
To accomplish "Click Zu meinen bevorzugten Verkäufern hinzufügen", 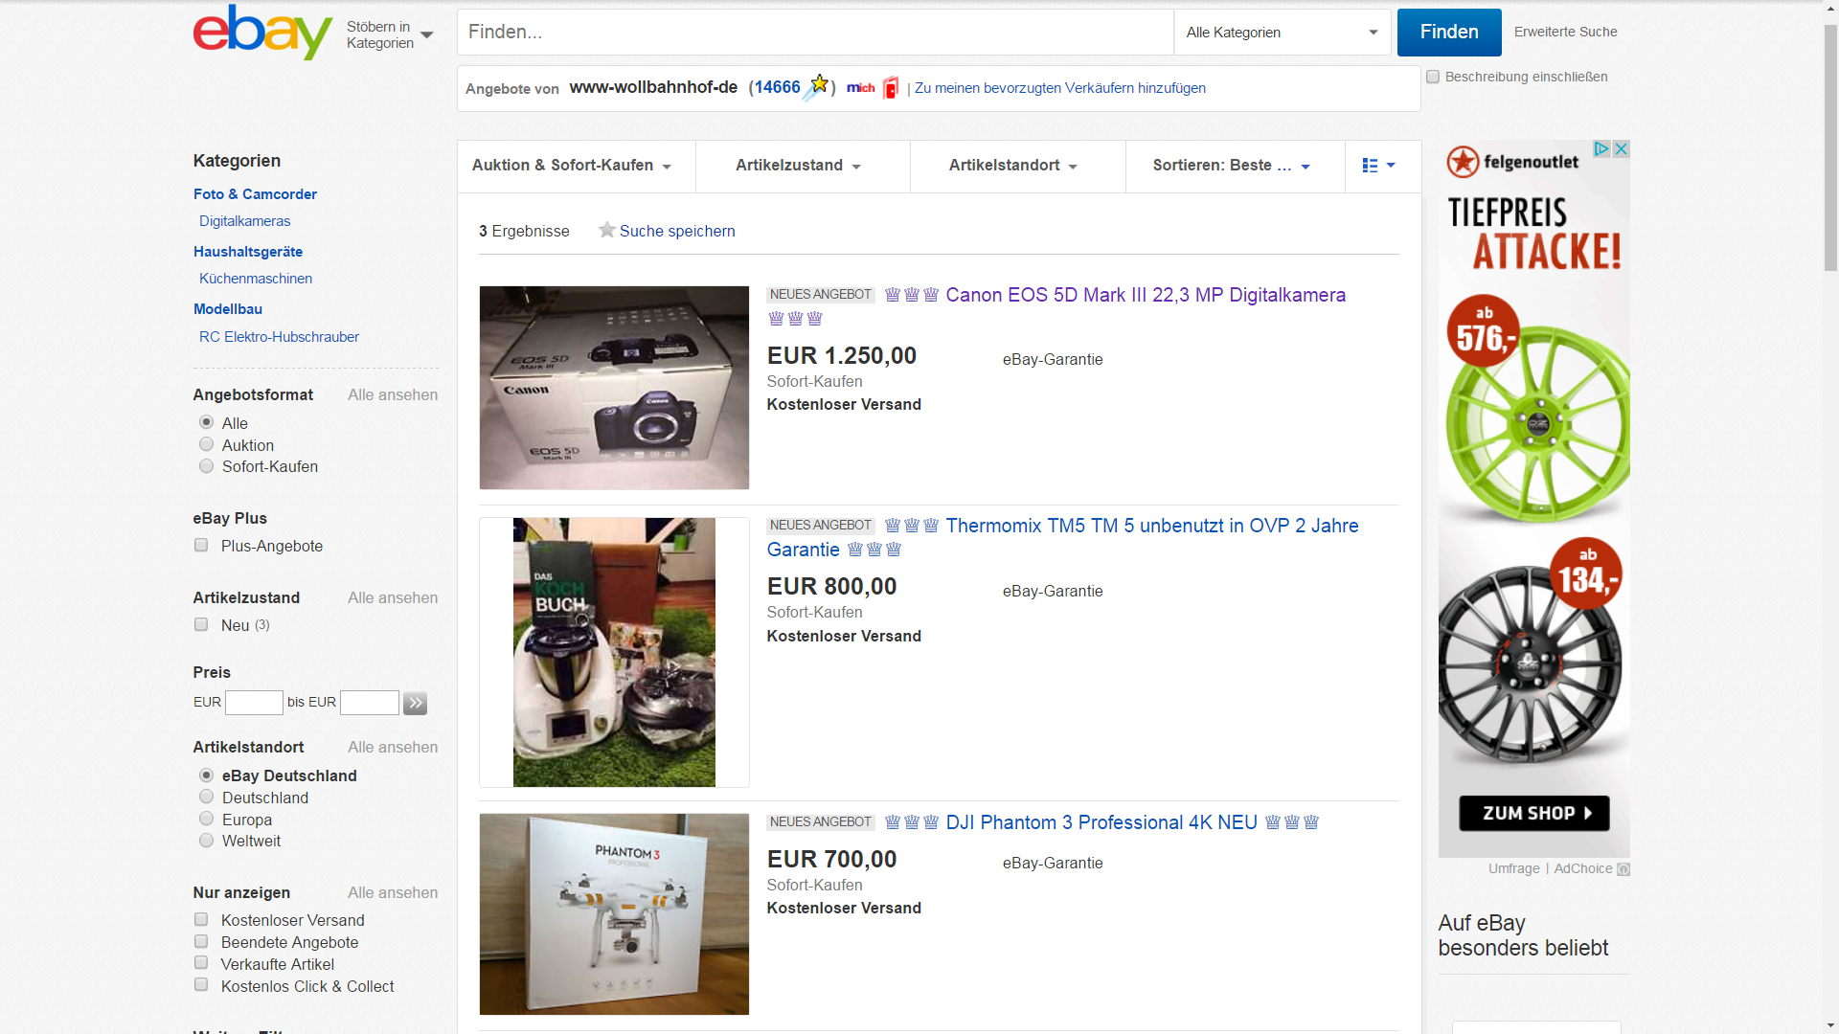I will coord(1060,88).
